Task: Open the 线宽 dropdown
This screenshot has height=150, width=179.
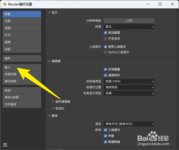Action: (x=129, y=27)
